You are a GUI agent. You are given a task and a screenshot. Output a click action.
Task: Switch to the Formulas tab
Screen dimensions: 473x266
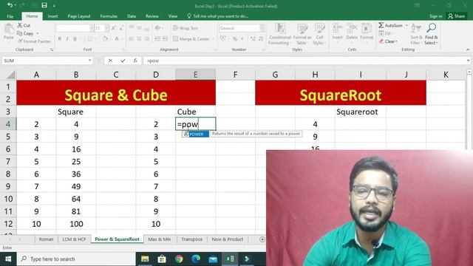(x=109, y=16)
